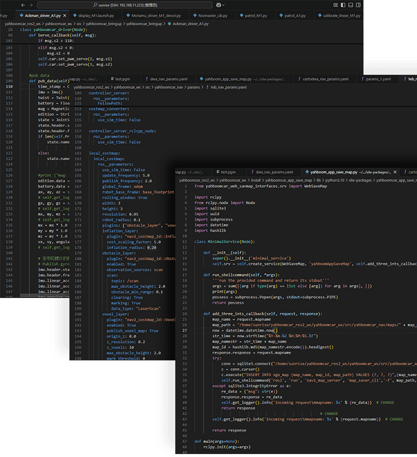Click the back navigation arrow in title bar
The image size is (417, 457).
pyautogui.click(x=22, y=5)
